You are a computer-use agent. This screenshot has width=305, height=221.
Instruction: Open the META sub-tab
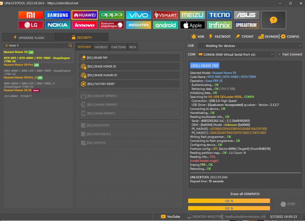coord(133,47)
